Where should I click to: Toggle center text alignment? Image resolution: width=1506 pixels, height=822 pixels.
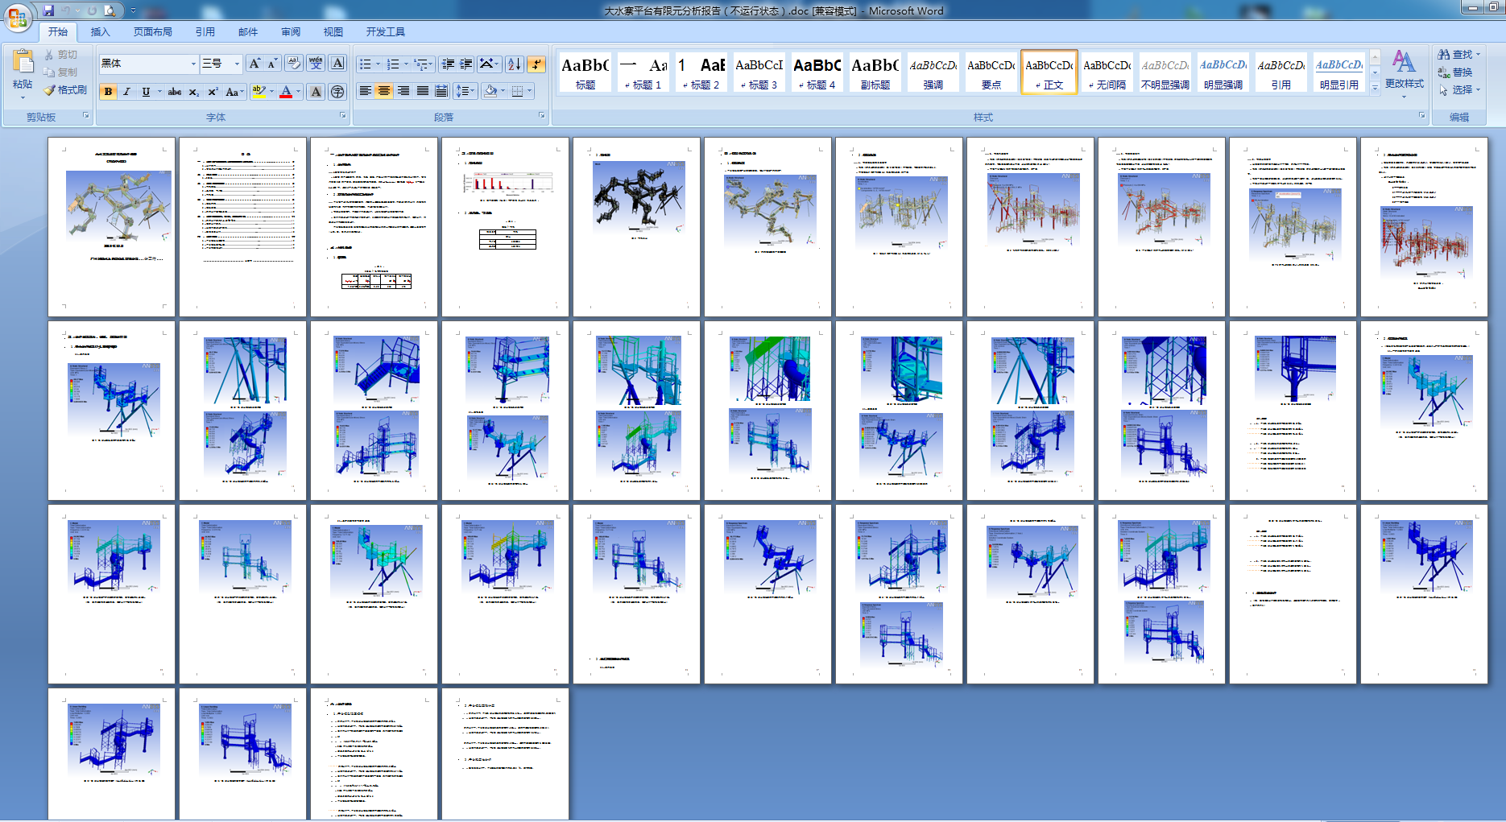pos(384,91)
